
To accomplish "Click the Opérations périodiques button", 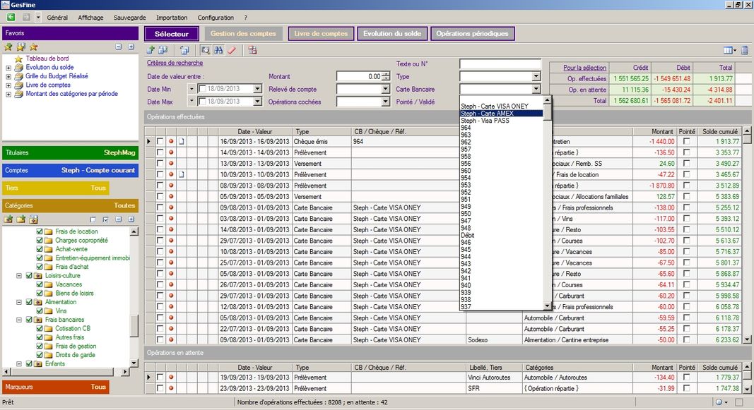I will pyautogui.click(x=471, y=34).
